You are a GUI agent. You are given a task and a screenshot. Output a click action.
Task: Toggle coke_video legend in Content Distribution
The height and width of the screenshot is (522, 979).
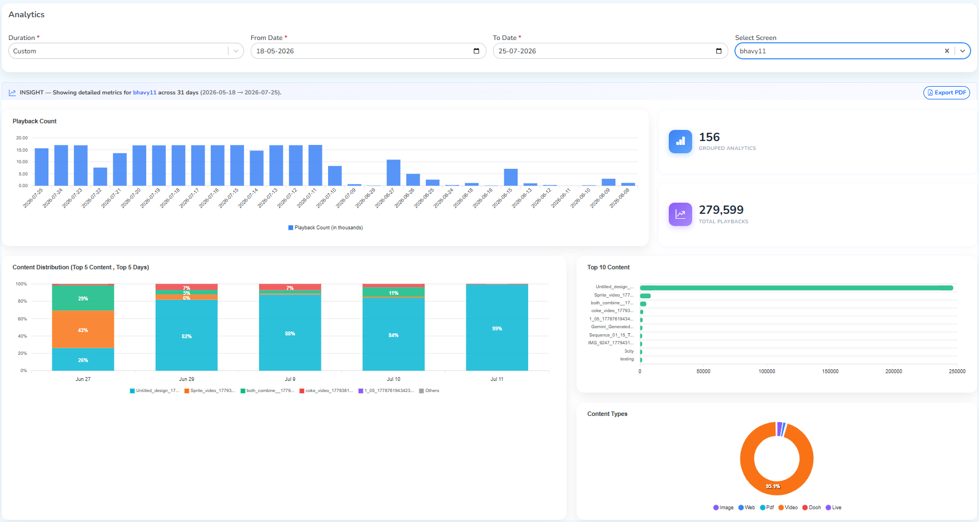(326, 391)
